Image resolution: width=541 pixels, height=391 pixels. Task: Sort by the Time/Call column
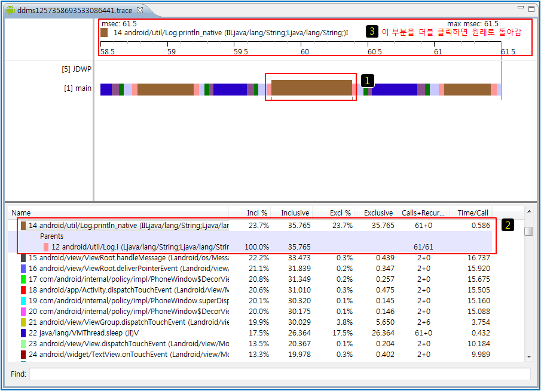coord(471,213)
